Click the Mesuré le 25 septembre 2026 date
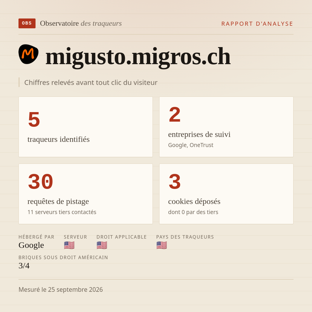 [61, 289]
